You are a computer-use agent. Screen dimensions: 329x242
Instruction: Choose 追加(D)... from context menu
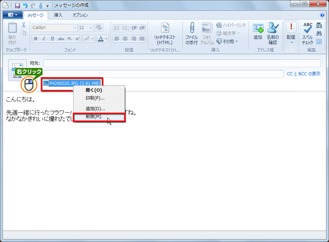[99, 109]
